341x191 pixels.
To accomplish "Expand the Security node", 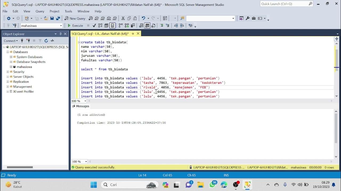I will tap(8, 72).
